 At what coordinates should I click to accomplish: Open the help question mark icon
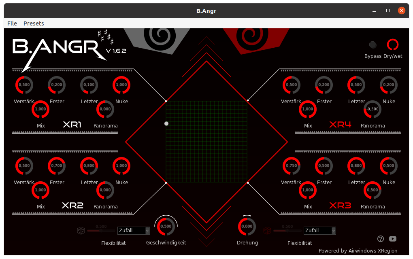[x=380, y=238]
